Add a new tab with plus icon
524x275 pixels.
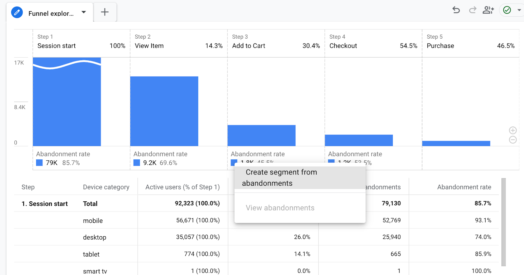pos(105,12)
